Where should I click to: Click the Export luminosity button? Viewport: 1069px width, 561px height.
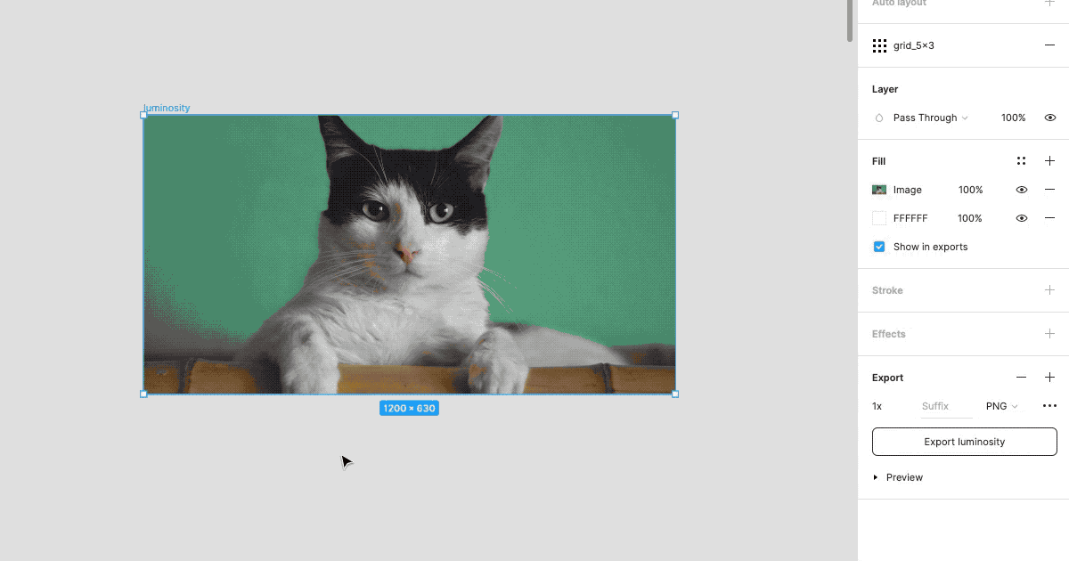coord(964,442)
